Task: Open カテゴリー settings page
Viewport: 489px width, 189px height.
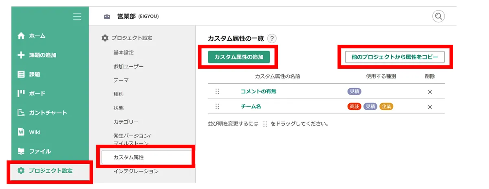Action: click(126, 122)
